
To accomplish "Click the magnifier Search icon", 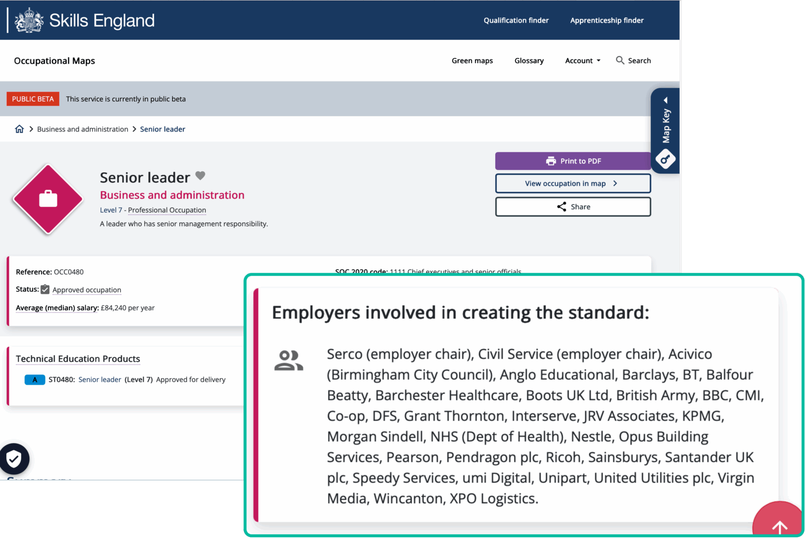I will [620, 60].
